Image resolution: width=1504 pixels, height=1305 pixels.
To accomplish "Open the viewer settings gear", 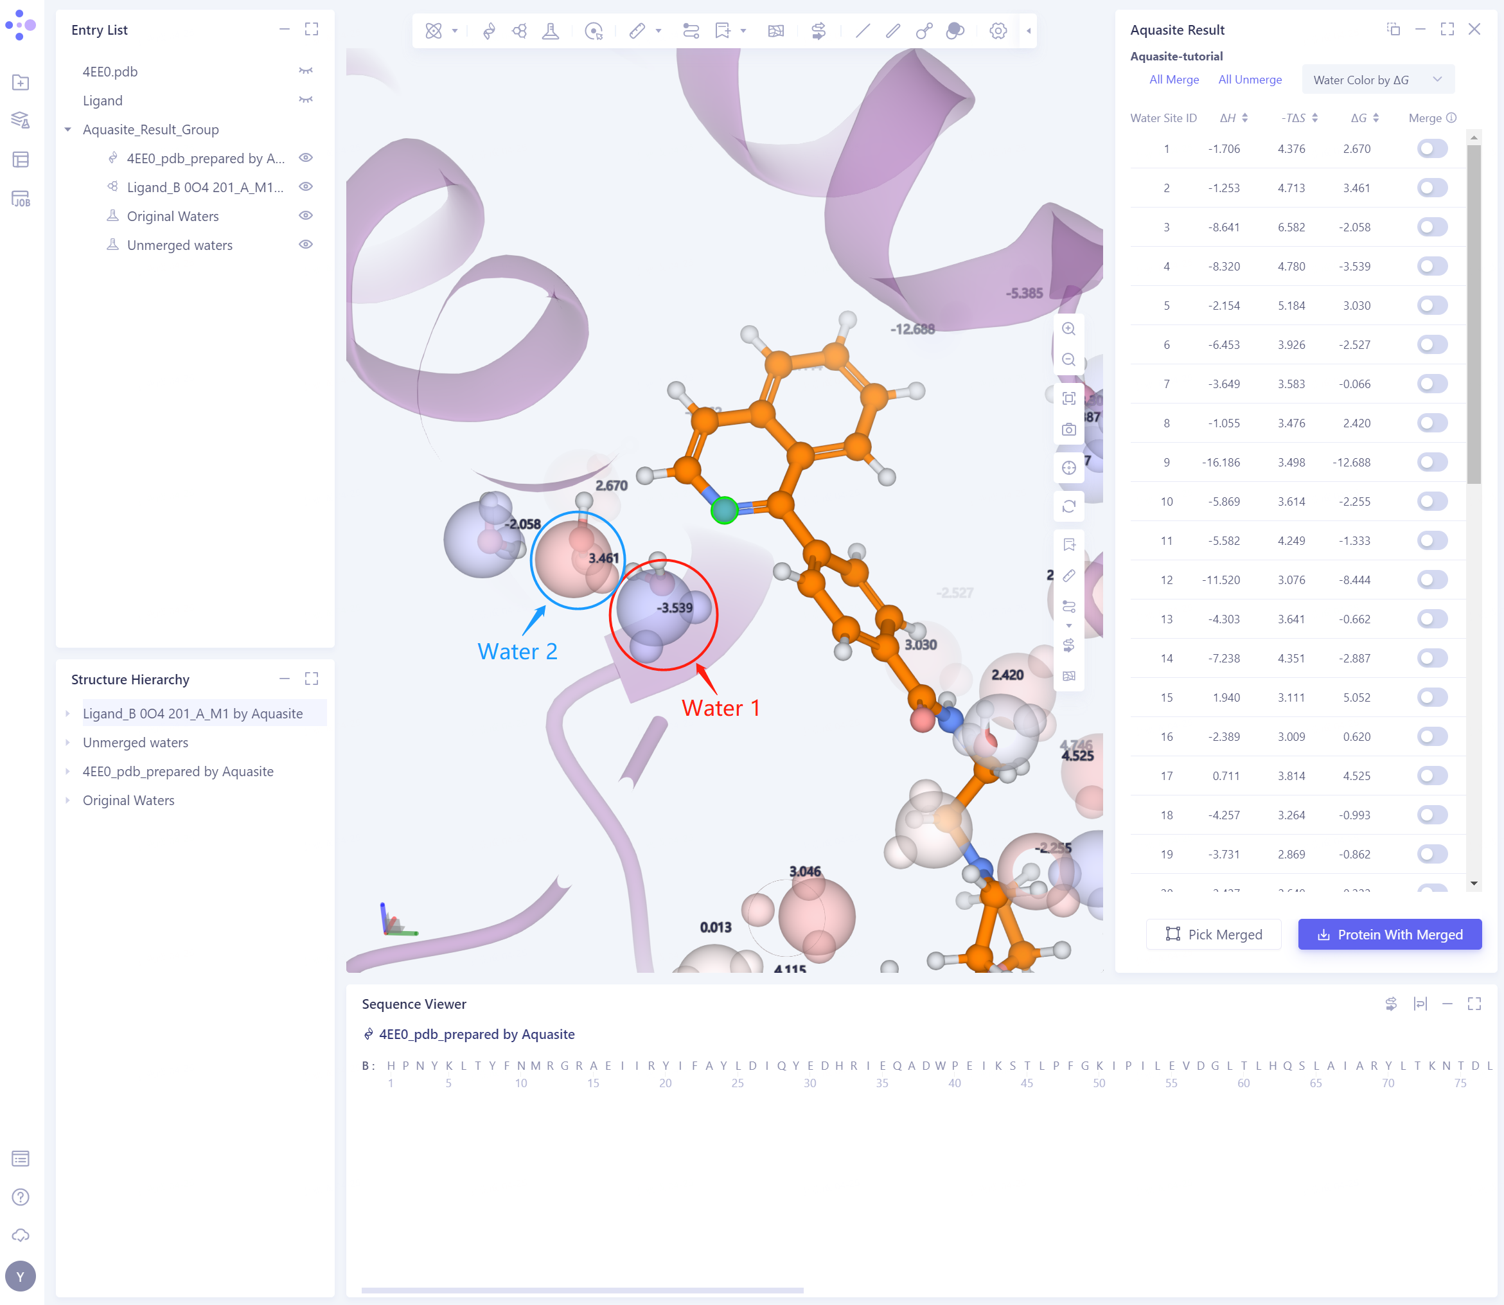I will (x=998, y=31).
